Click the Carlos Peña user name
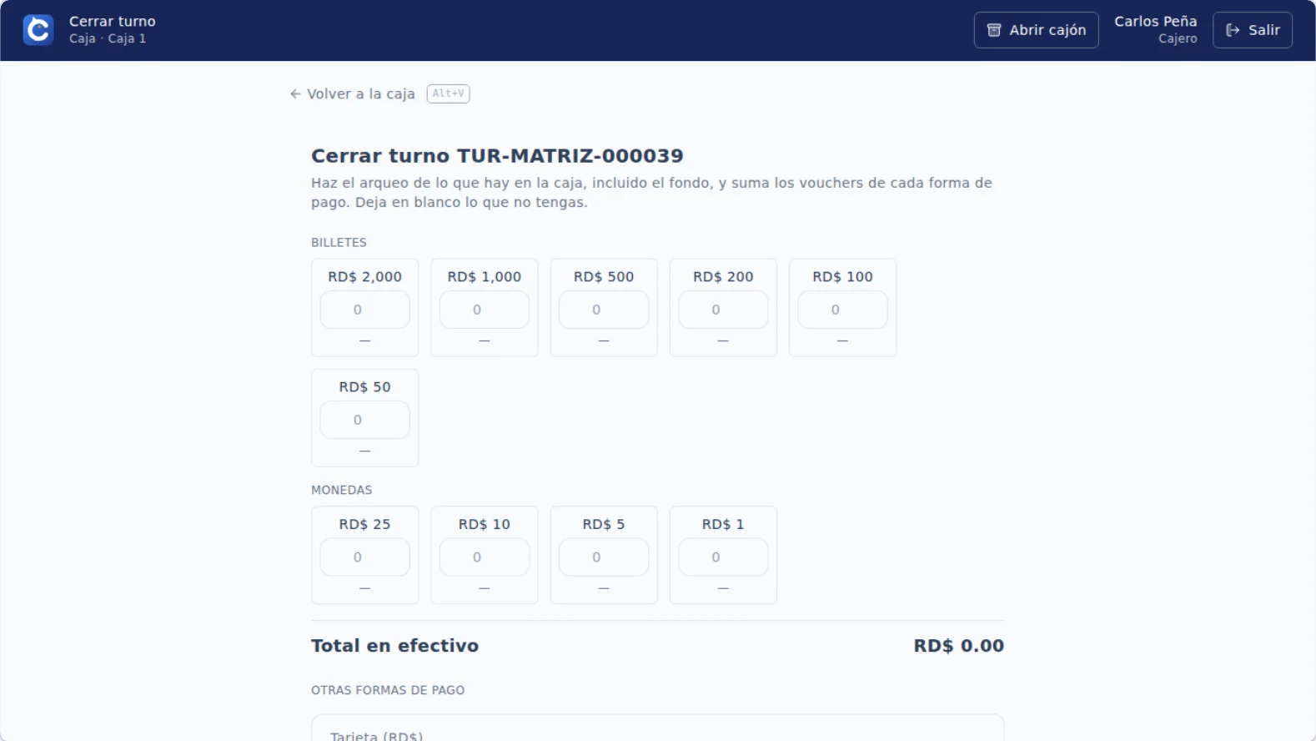Screen dimensions: 1316x741 click(1155, 22)
